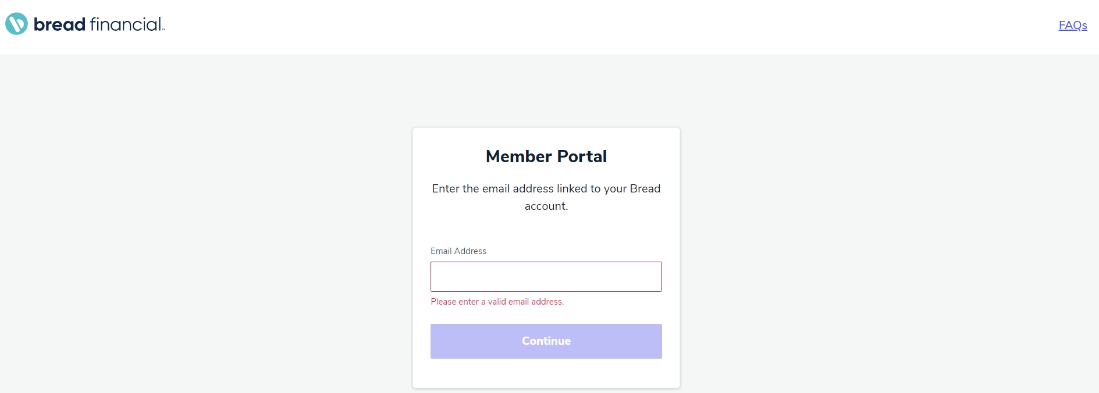Click the "Please enter a valid email address" error
This screenshot has width=1099, height=393.
pyautogui.click(x=497, y=302)
